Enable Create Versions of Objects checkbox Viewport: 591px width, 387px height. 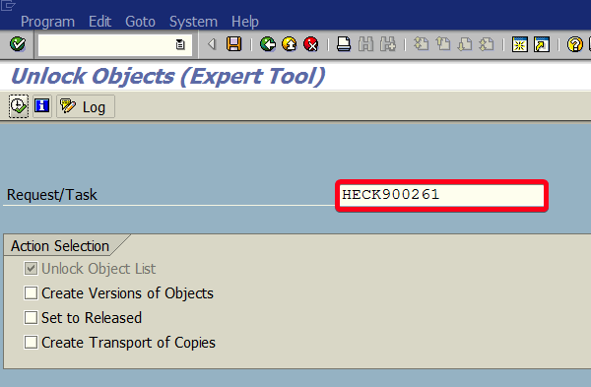tap(31, 293)
